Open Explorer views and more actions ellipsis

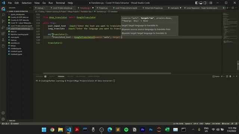30,8
